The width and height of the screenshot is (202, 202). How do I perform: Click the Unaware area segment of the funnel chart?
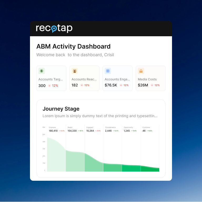tap(56, 157)
